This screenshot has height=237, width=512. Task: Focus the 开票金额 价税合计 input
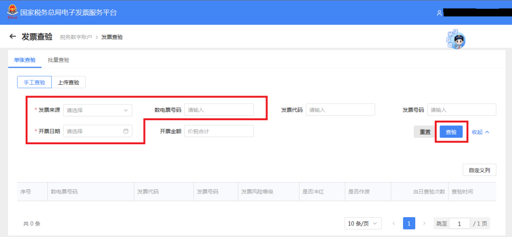click(x=219, y=131)
